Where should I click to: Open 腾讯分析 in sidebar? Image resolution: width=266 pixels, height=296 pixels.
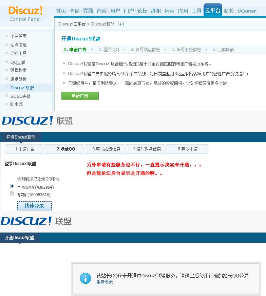pyautogui.click(x=18, y=79)
